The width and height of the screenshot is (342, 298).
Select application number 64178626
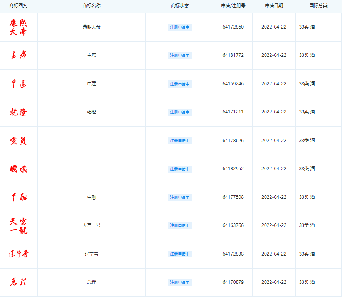(233, 141)
